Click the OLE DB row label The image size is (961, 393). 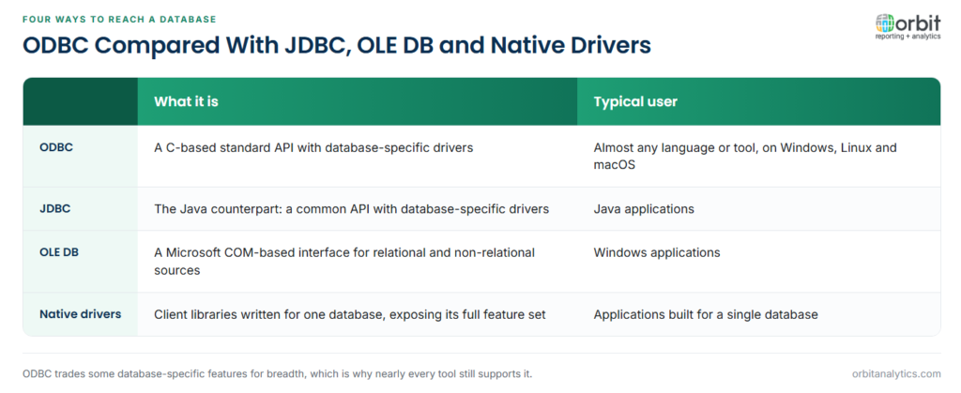pyautogui.click(x=59, y=252)
